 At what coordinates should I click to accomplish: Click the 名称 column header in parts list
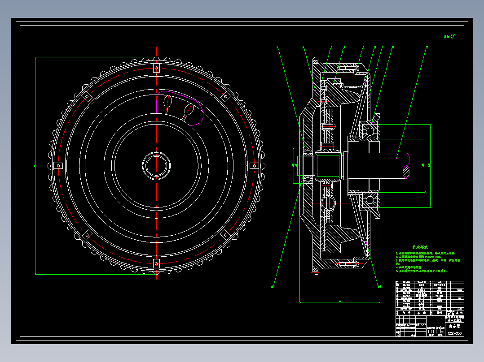pos(421,313)
